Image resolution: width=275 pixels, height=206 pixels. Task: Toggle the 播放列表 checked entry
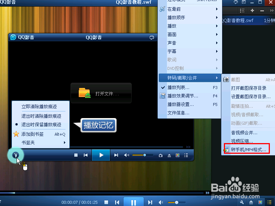click(190, 88)
